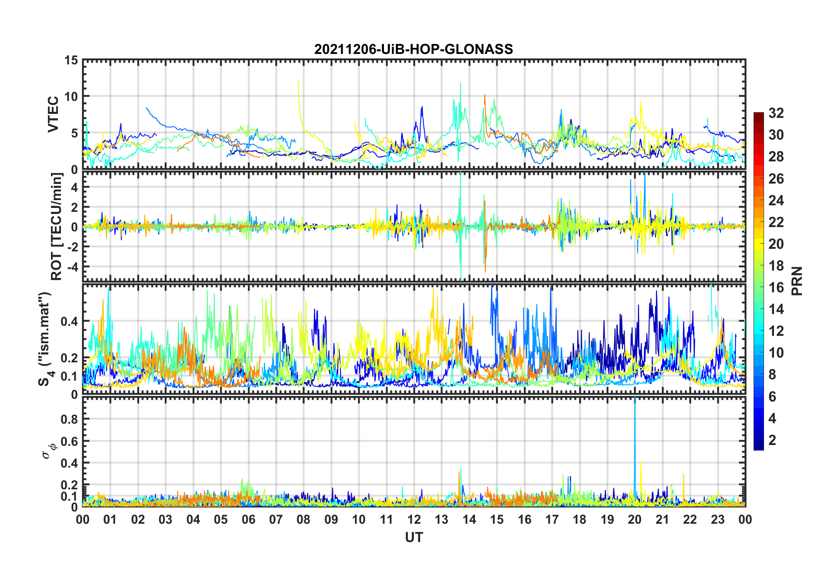Viewport: 828px width, 562px height.
Task: Click the PRN jet colorbar strip
Action: [759, 281]
